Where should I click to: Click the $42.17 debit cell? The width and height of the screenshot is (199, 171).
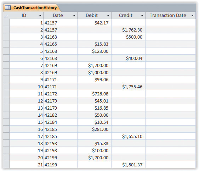tap(94, 23)
